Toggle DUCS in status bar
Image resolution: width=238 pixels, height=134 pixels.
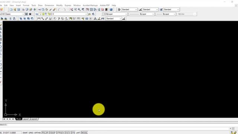point(67,133)
